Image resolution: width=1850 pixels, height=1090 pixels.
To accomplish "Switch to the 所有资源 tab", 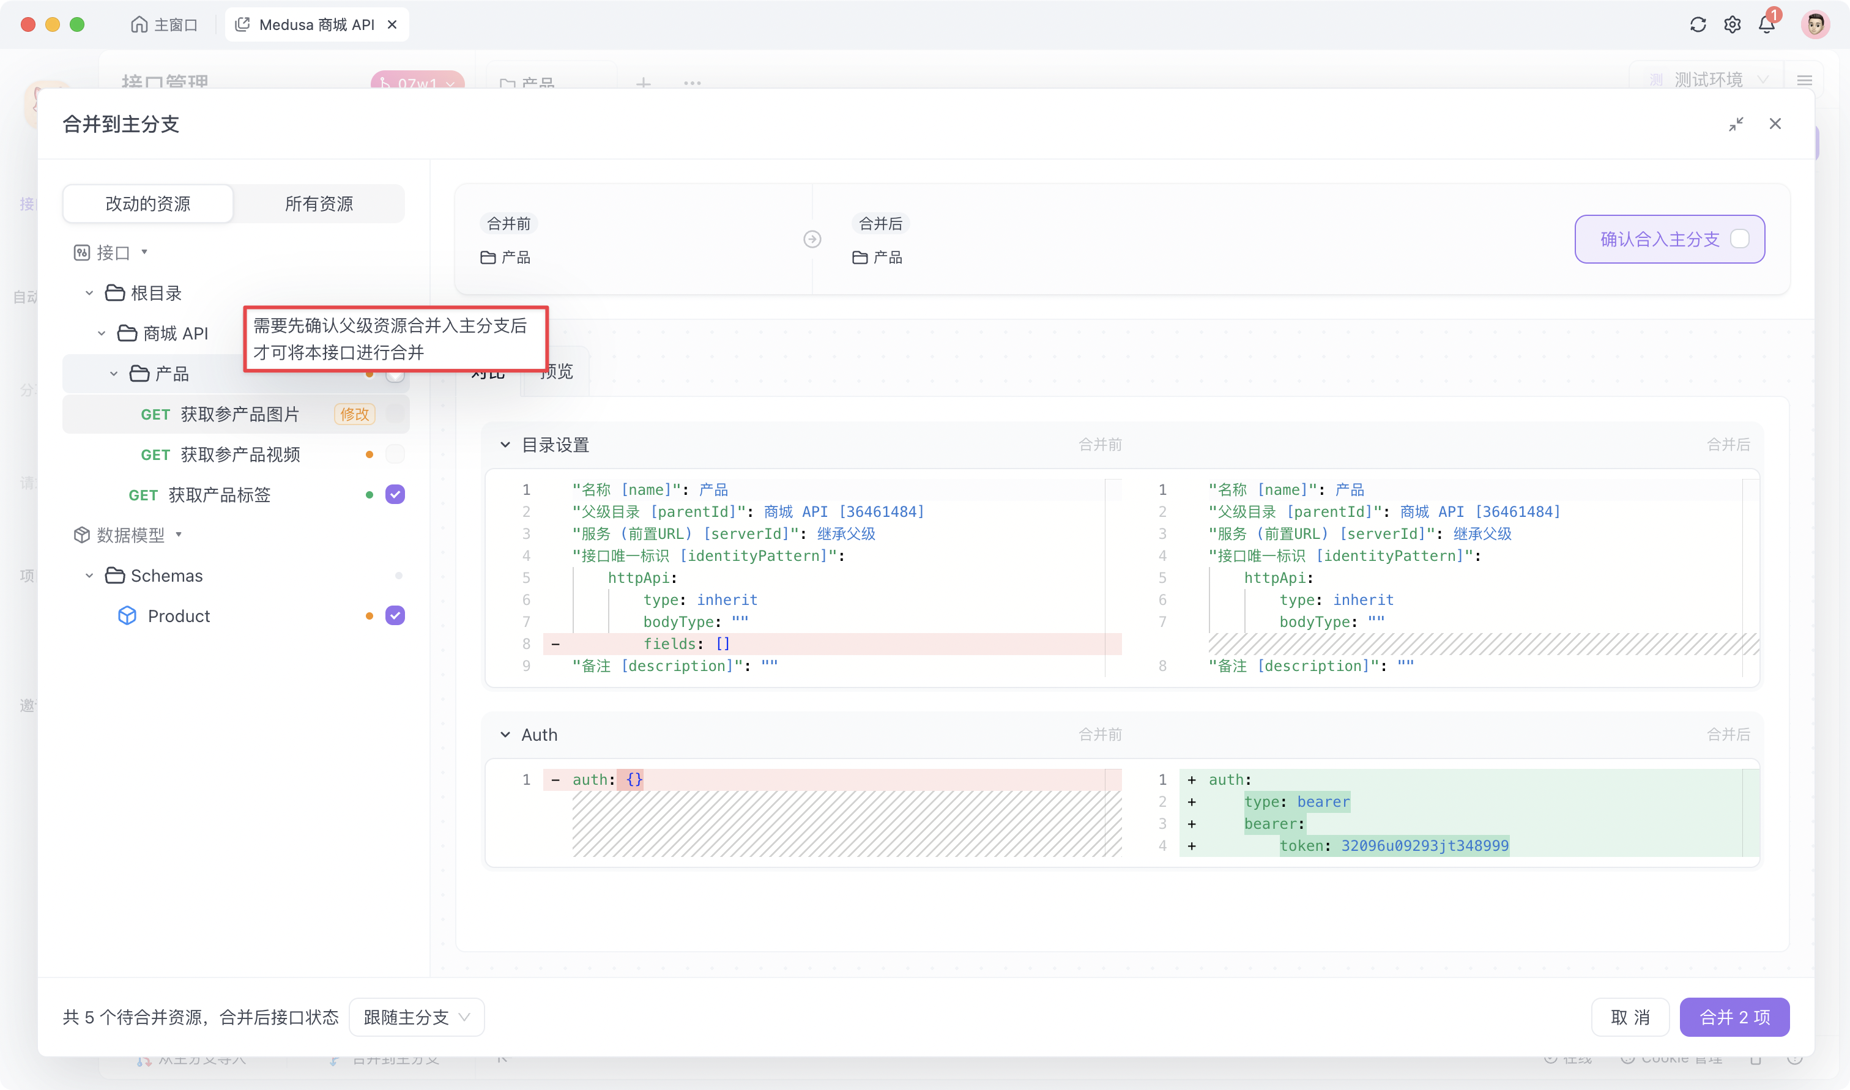I will click(318, 204).
